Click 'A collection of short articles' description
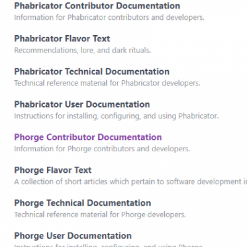This screenshot has width=247, height=247. 131,182
